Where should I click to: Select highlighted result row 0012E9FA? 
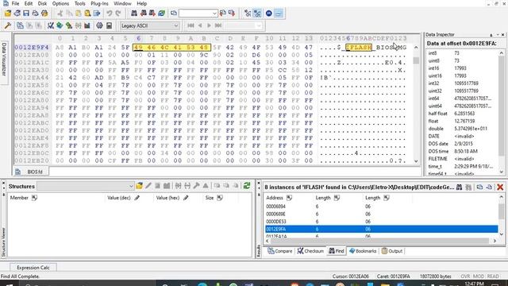[x=381, y=229]
